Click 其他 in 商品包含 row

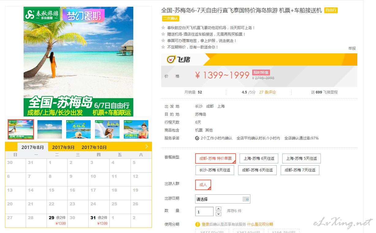(209, 130)
